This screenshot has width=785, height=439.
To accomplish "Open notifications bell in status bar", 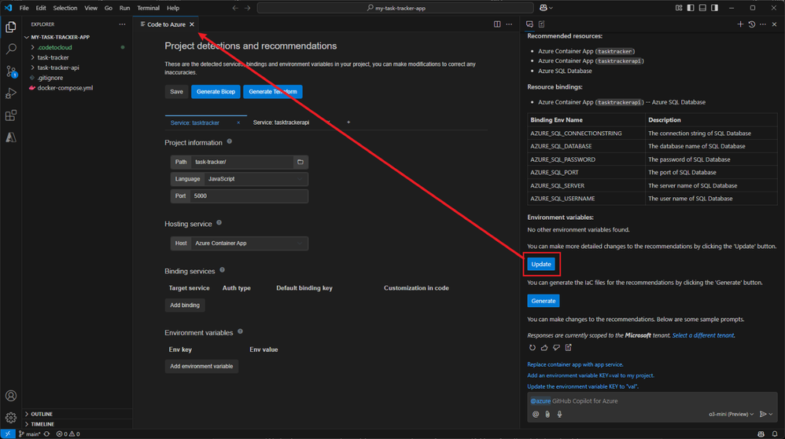I will [x=775, y=434].
